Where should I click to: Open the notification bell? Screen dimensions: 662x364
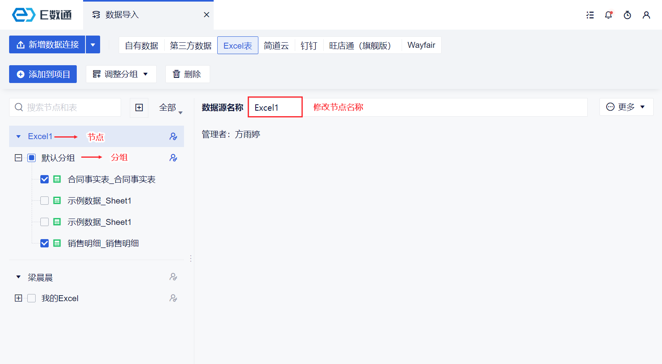pos(609,15)
